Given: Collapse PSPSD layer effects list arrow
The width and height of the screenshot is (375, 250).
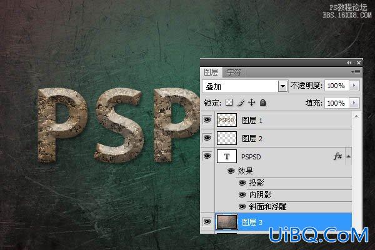Looking at the screenshot, I should pyautogui.click(x=349, y=156).
